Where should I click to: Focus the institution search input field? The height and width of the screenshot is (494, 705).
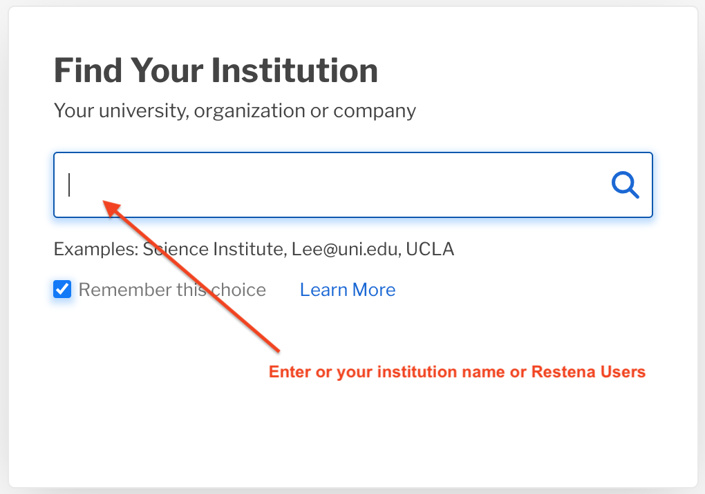[x=353, y=185]
